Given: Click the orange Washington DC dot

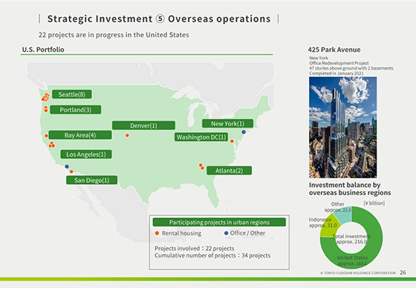Looking at the screenshot, I should pyautogui.click(x=232, y=141).
